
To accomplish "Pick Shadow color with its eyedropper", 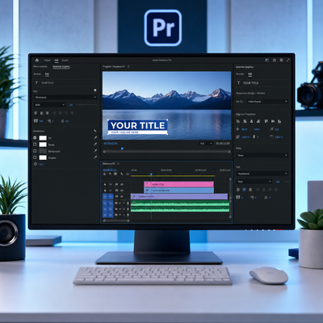I will [95, 157].
